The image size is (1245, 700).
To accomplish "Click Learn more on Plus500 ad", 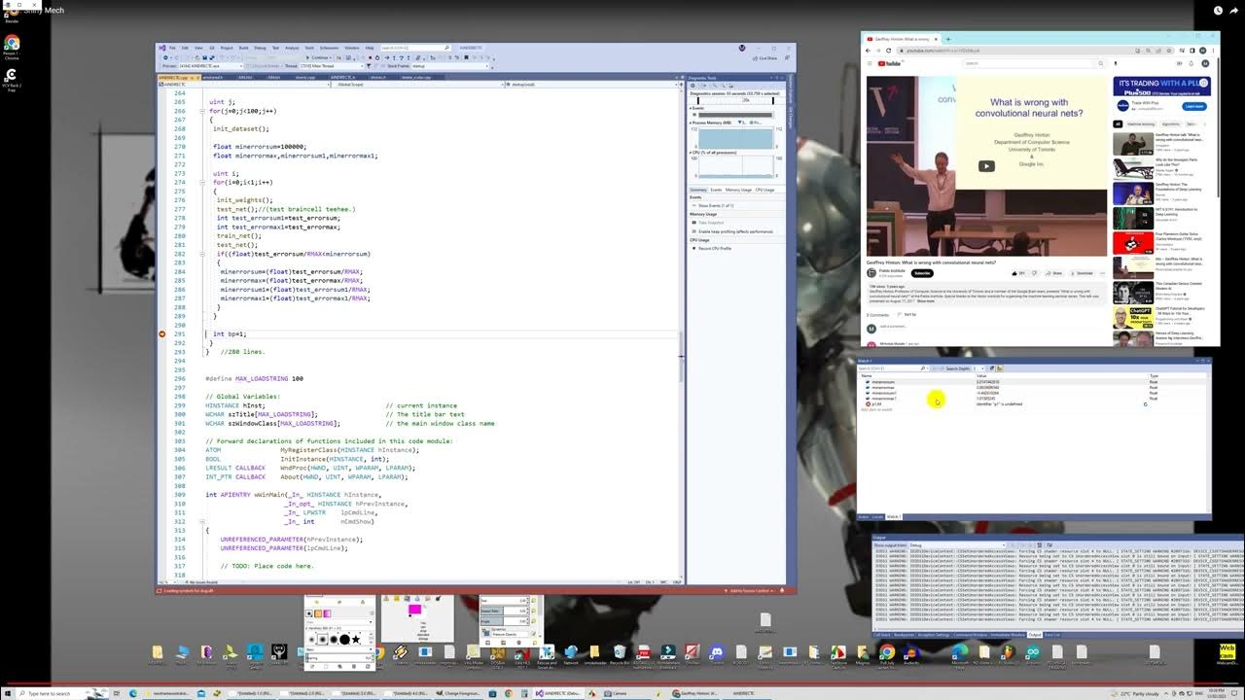I will pyautogui.click(x=1194, y=106).
